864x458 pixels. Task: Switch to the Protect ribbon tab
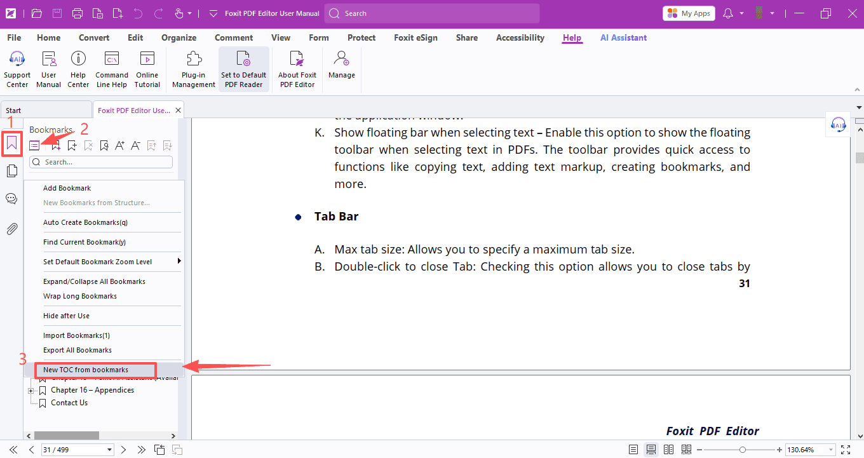[361, 37]
